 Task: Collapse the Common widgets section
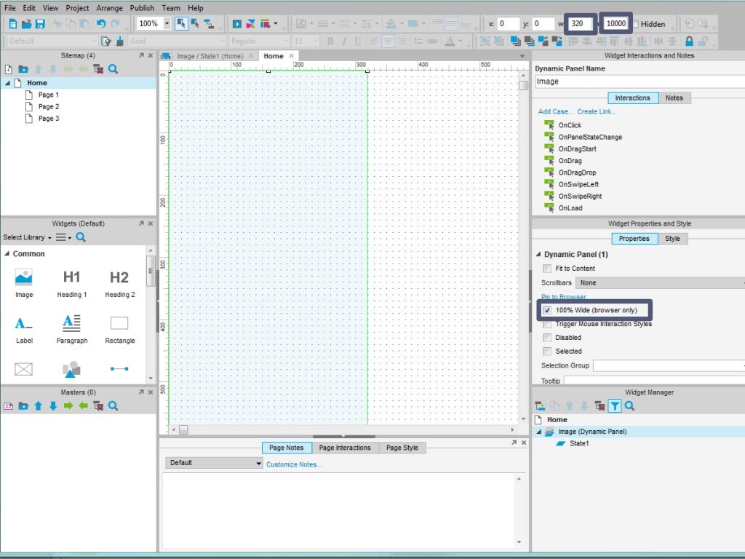click(x=7, y=254)
